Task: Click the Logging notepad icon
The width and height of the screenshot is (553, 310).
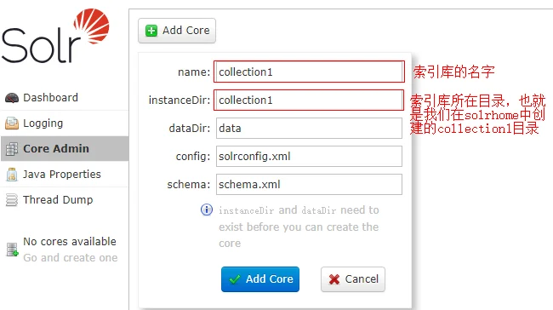Action: coord(12,123)
